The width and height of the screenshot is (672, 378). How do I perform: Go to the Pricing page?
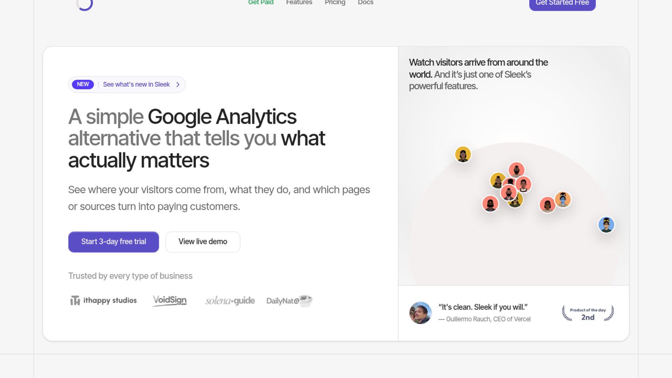335,2
